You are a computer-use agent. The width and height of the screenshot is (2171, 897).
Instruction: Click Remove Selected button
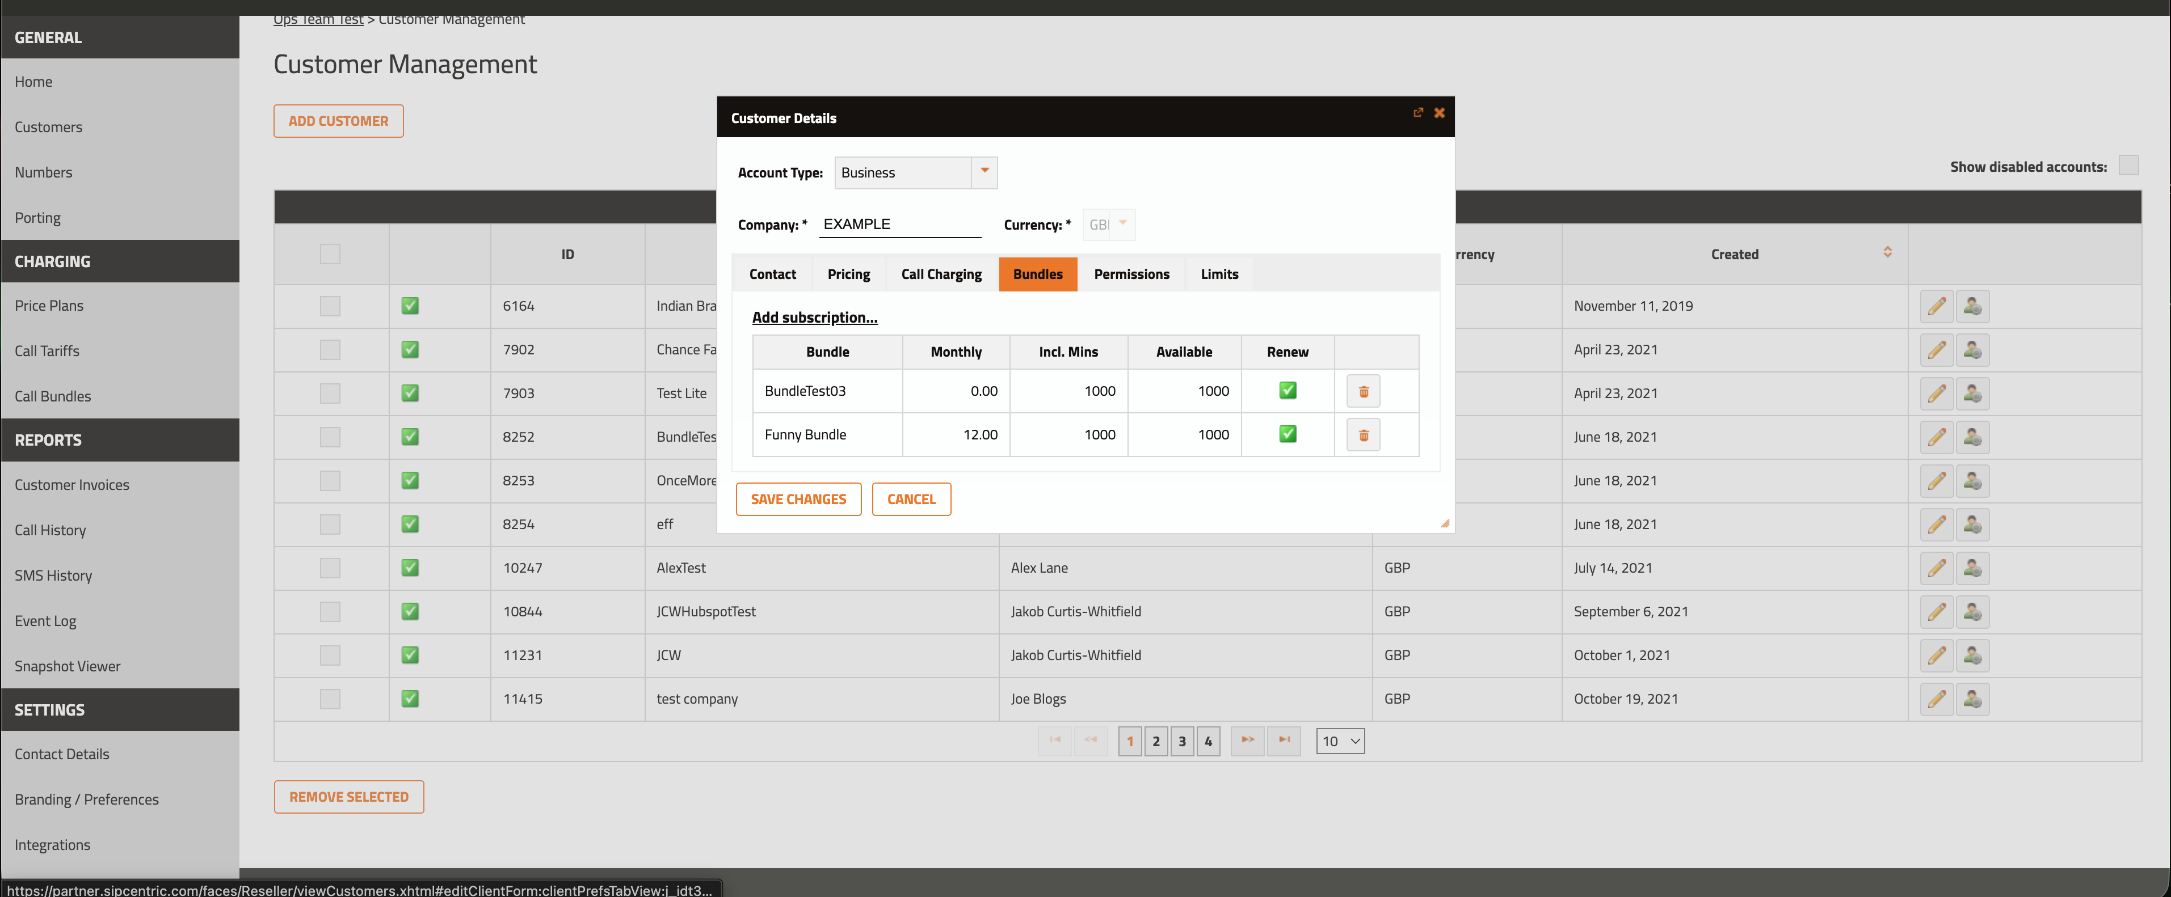click(x=349, y=797)
